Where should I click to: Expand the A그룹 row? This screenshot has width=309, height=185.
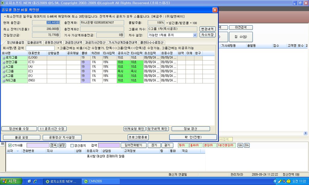click(x=4, y=67)
